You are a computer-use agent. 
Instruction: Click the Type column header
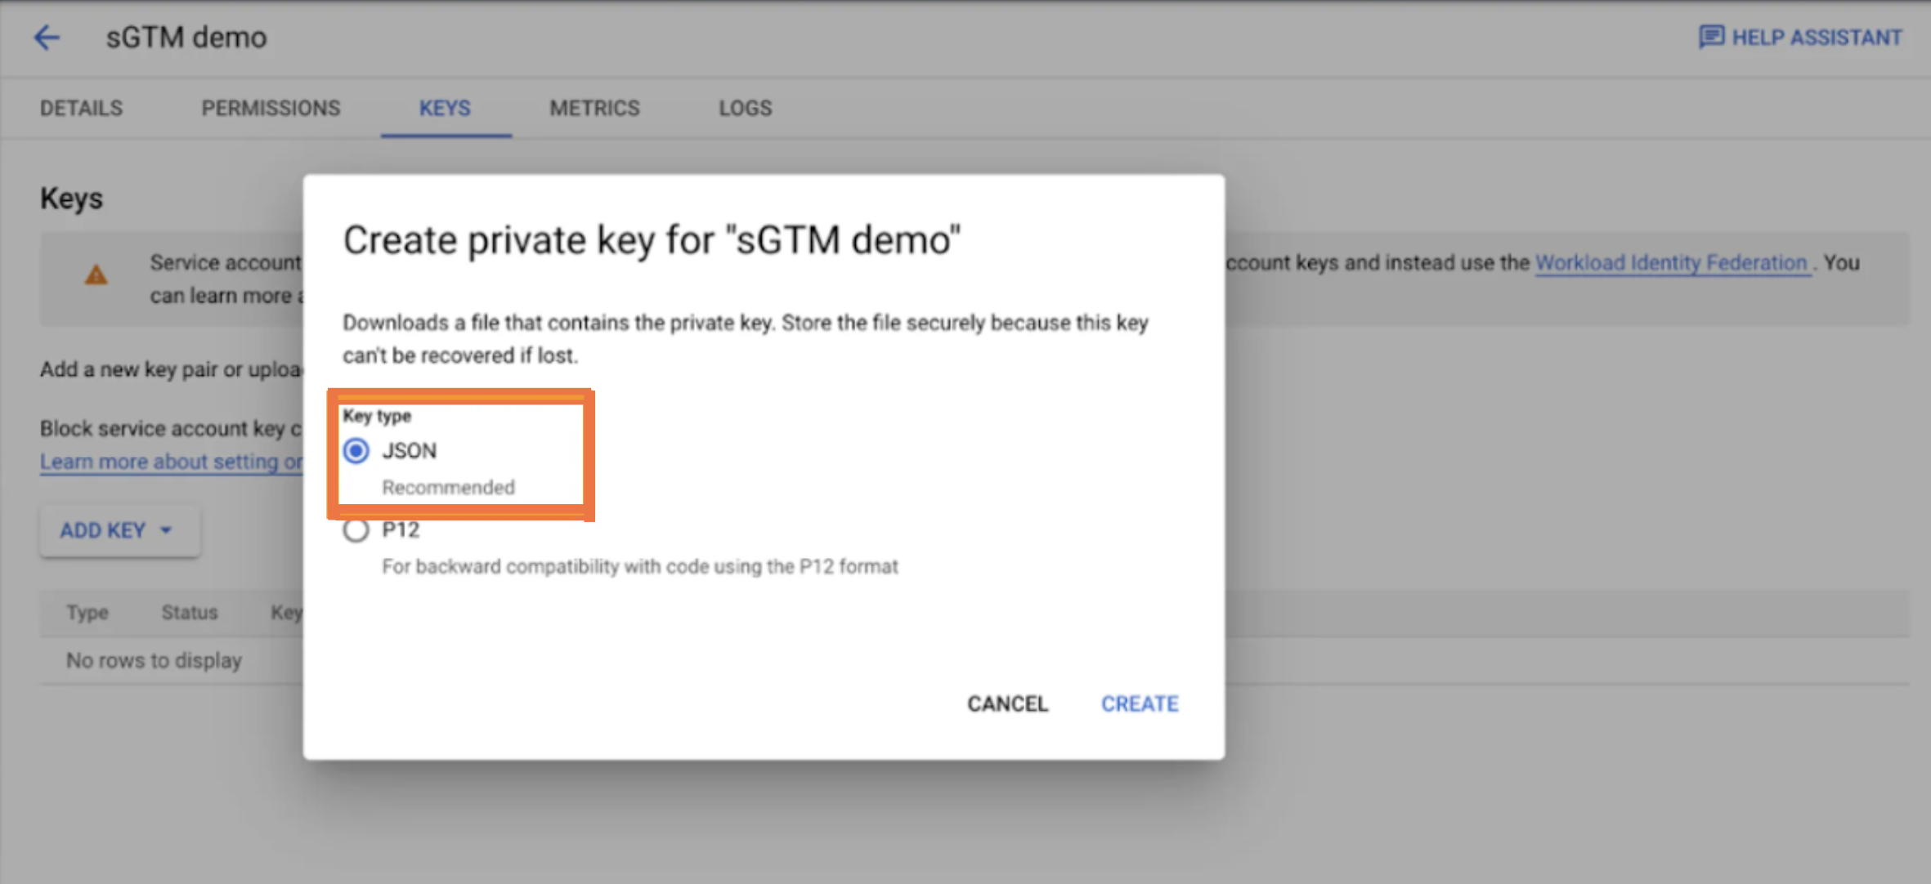click(87, 613)
